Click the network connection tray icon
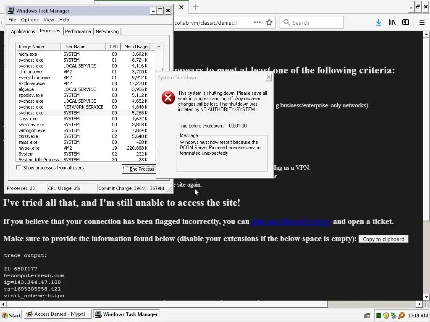 [394, 316]
